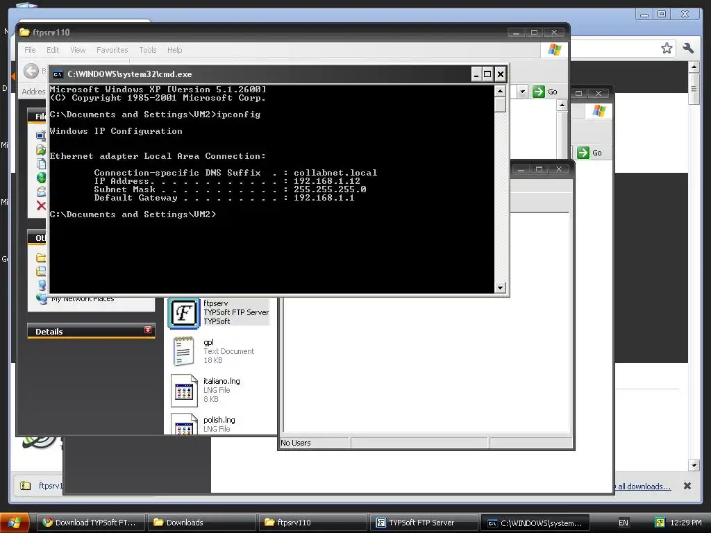This screenshot has width=711, height=533.
Task: Click the Go button in the Downloads window
Action: click(589, 153)
